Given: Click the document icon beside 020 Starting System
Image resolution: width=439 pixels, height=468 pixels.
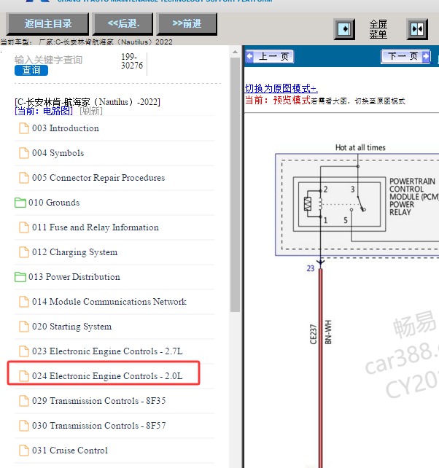Looking at the screenshot, I should click(24, 327).
